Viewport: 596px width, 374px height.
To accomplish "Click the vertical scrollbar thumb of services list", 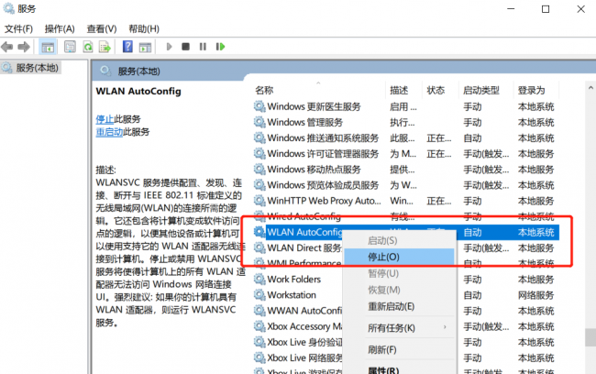I will 590,337.
